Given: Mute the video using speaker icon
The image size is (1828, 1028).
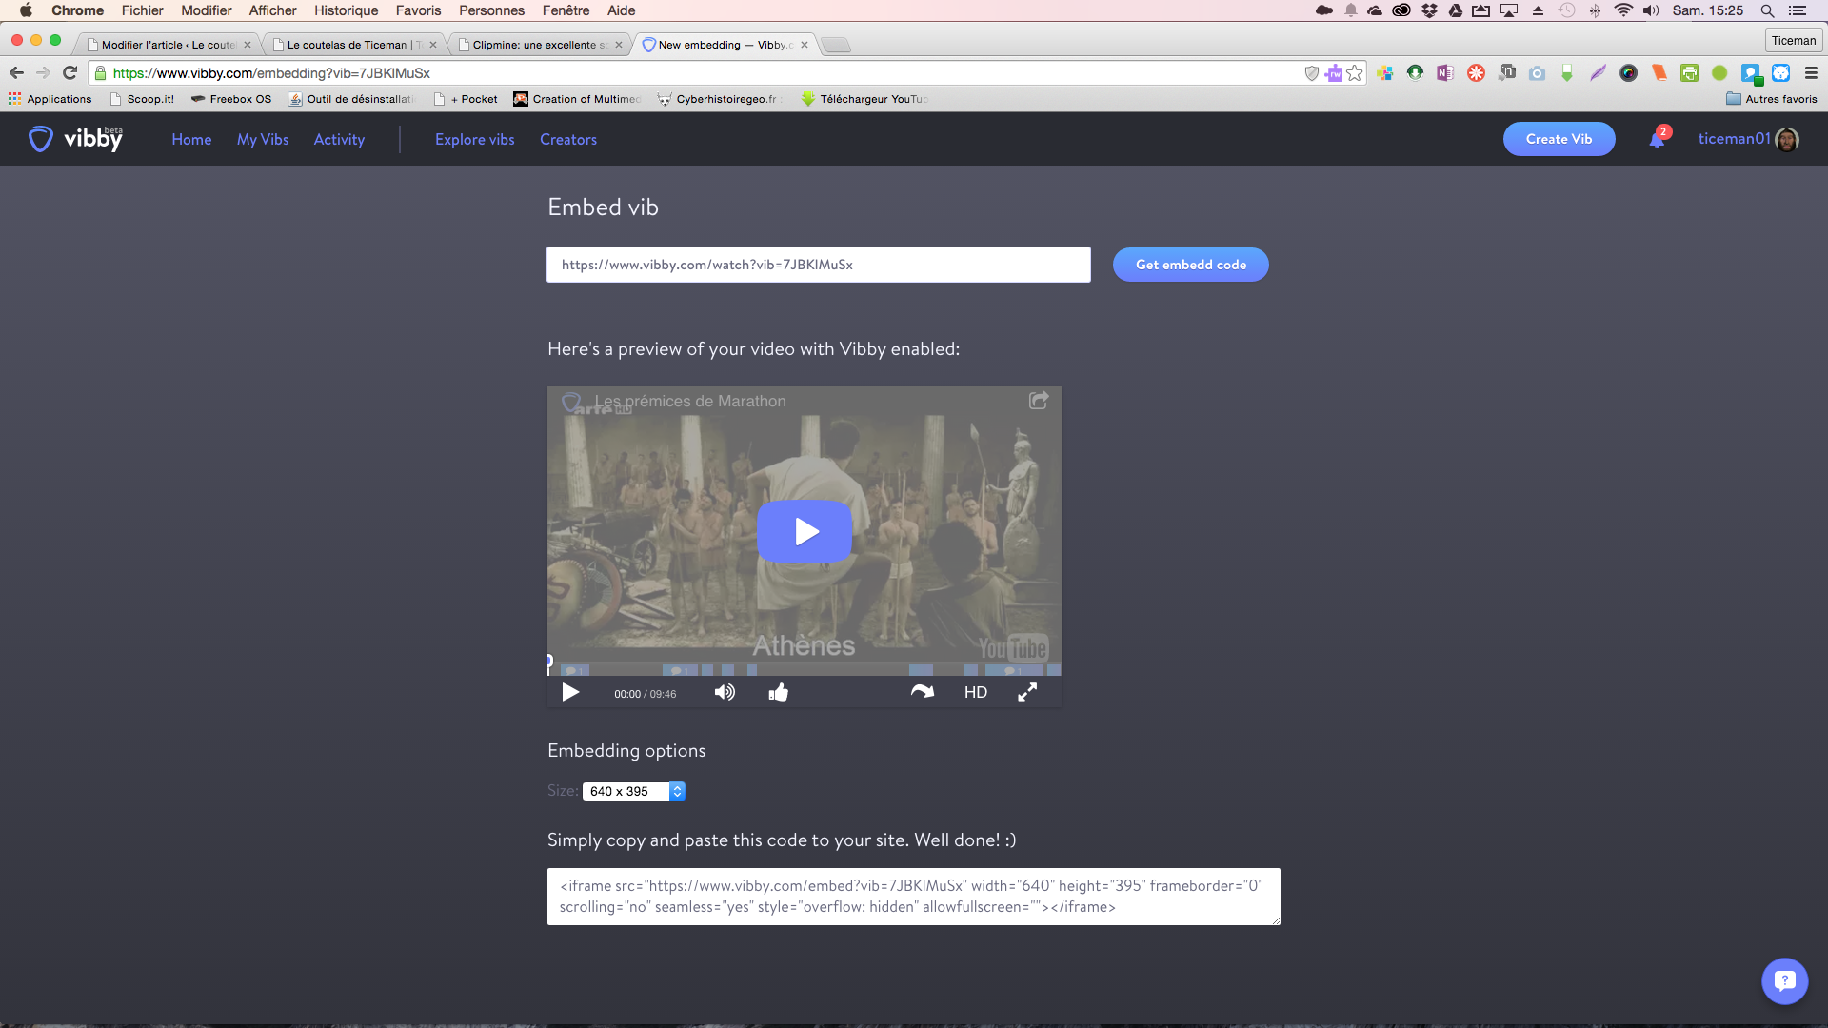Looking at the screenshot, I should point(725,692).
